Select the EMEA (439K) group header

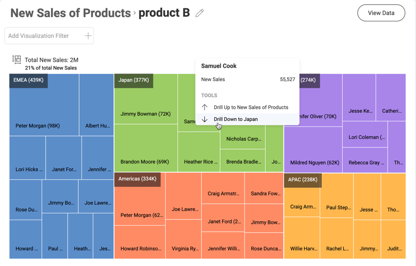[x=29, y=81]
